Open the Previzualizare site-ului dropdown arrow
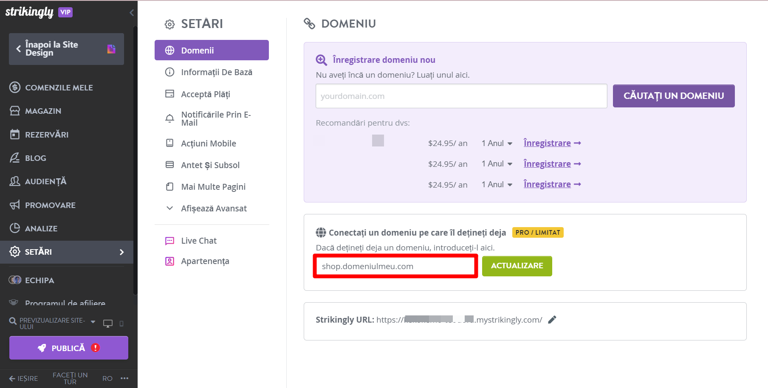 93,322
